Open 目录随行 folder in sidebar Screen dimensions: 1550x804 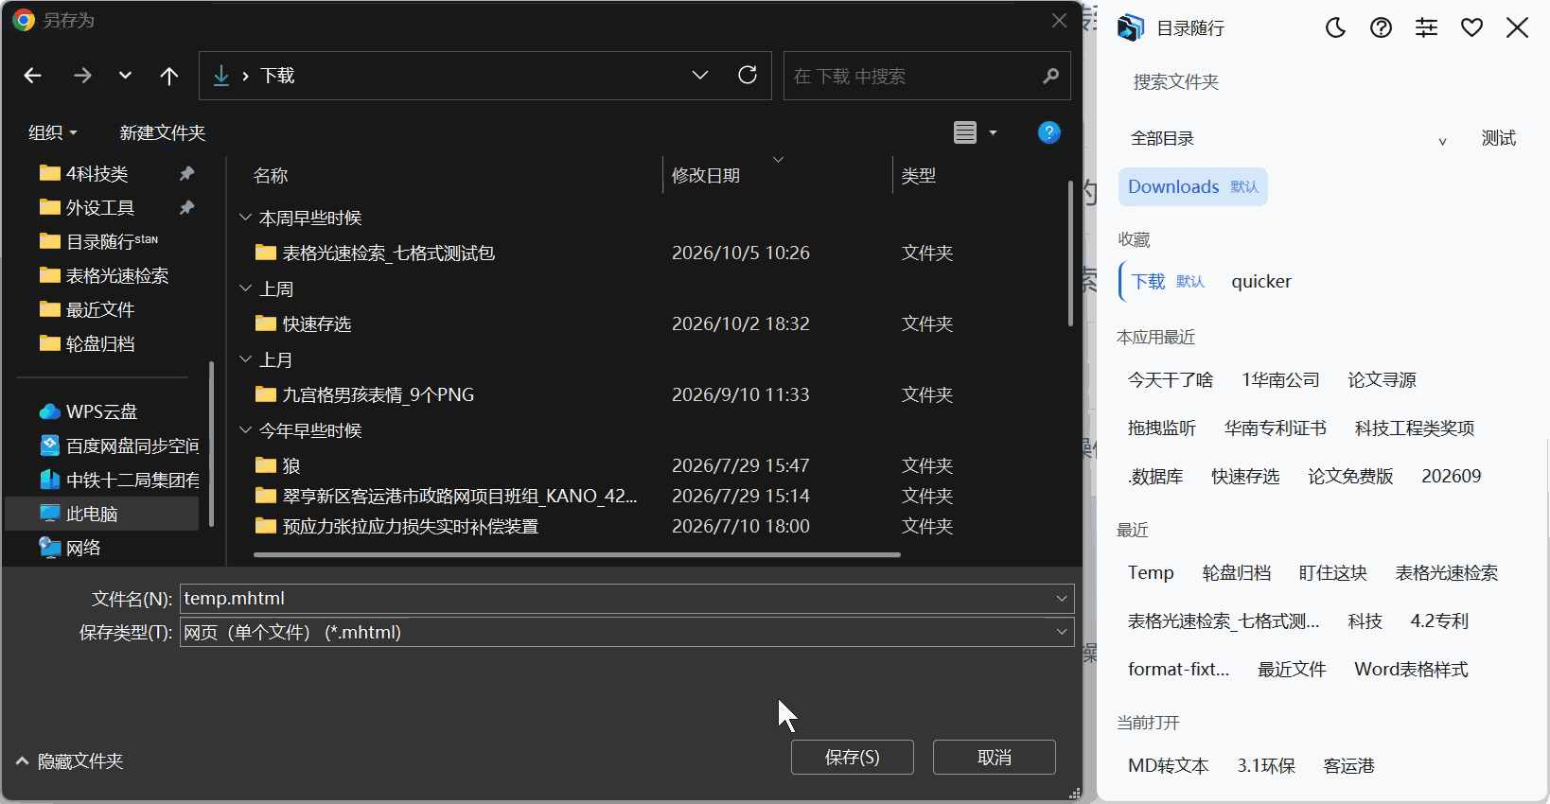coord(112,242)
